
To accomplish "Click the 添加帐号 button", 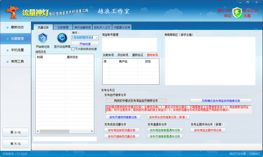I will (123, 55).
